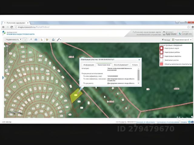
Task: Expand the left side panel arrow
Action: click(3, 78)
